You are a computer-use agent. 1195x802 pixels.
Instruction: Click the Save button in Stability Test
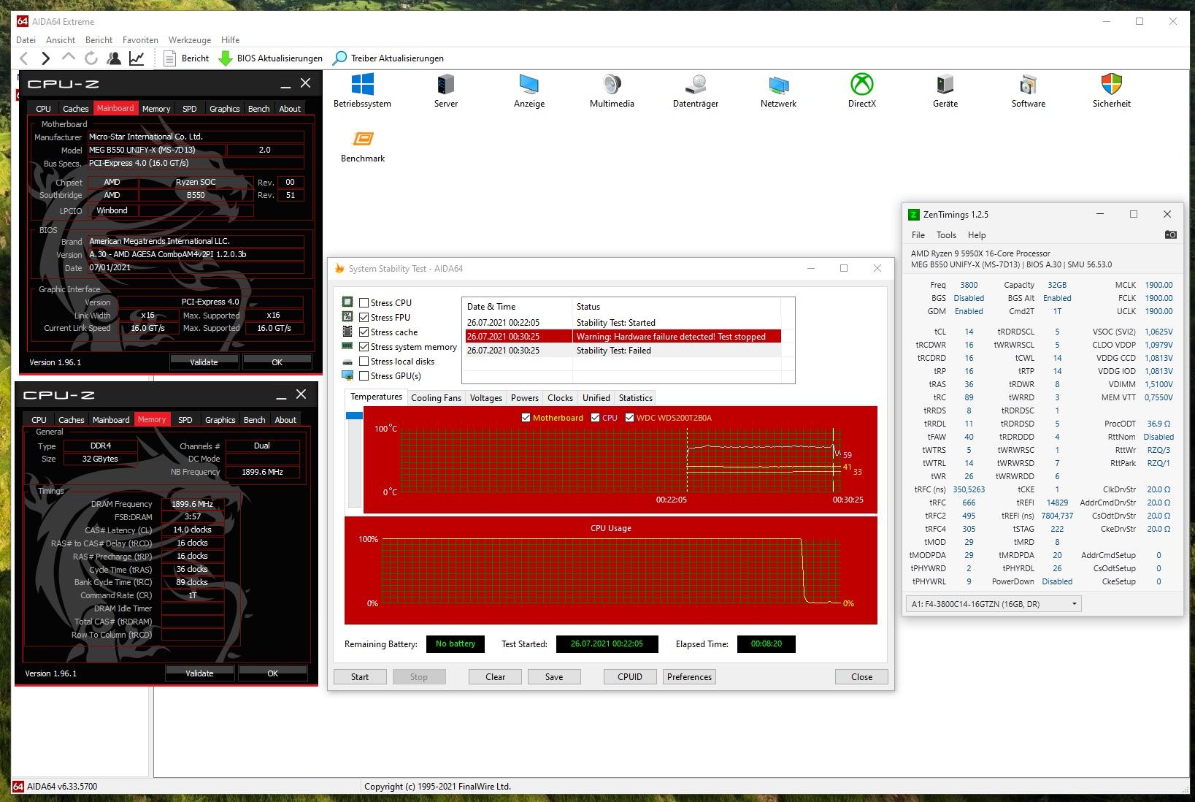pyautogui.click(x=554, y=677)
